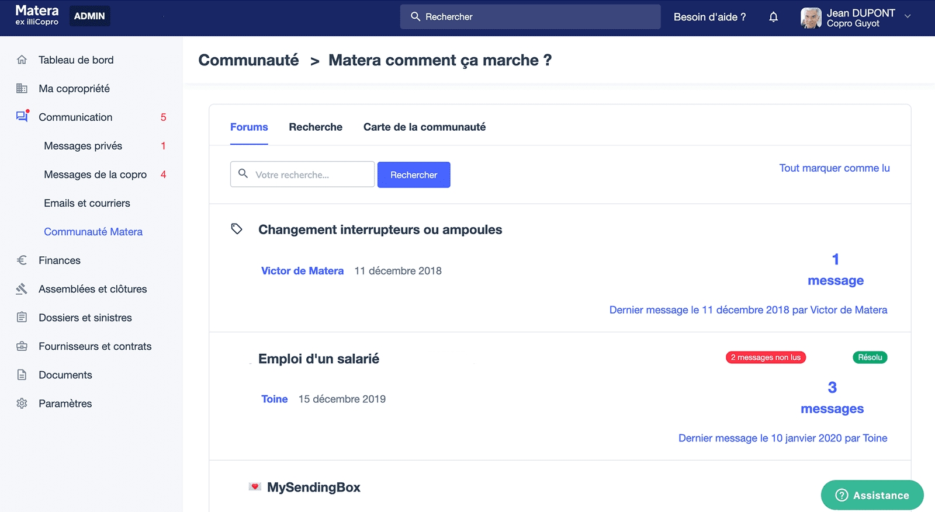Open the Changement interrupteurs ou ampoules topic
Viewport: 935px width, 512px height.
pyautogui.click(x=380, y=229)
